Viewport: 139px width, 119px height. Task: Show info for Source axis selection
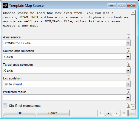(x=129, y=51)
